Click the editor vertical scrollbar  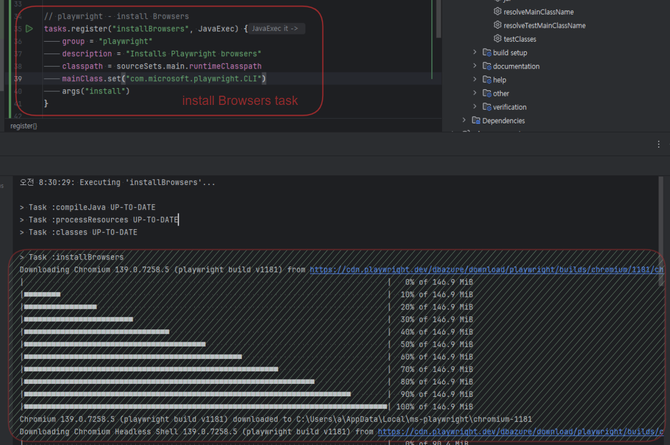438,19
